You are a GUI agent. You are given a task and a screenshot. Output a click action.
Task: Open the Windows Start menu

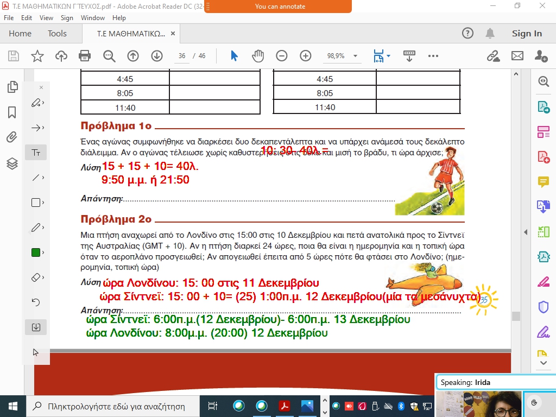tap(13, 406)
